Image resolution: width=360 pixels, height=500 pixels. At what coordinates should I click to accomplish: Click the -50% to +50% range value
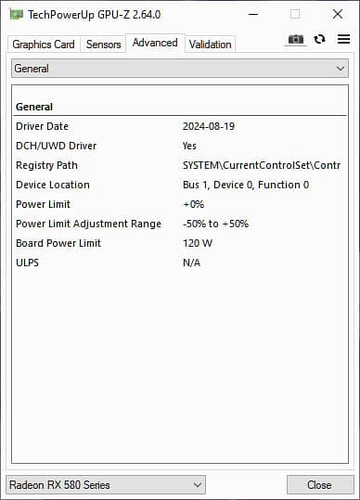[x=215, y=224]
